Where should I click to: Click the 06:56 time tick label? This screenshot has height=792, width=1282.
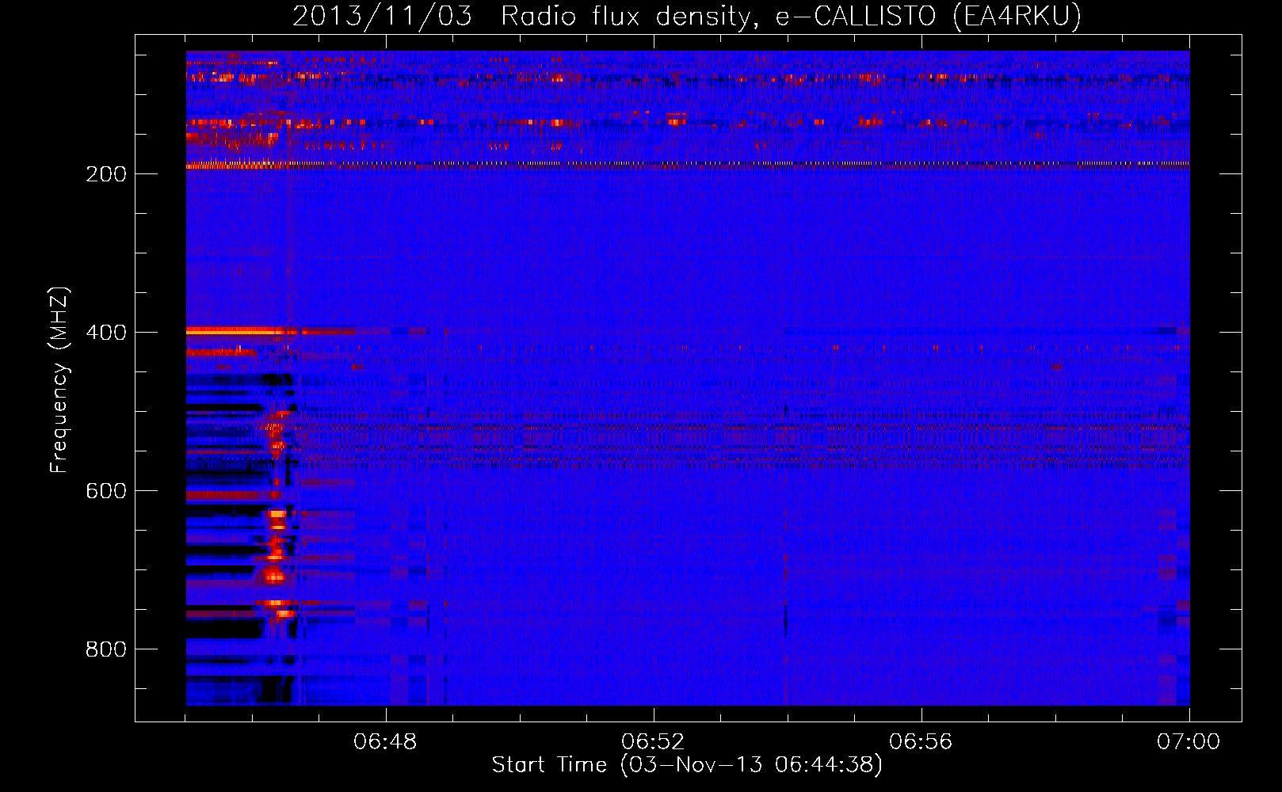pyautogui.click(x=921, y=742)
